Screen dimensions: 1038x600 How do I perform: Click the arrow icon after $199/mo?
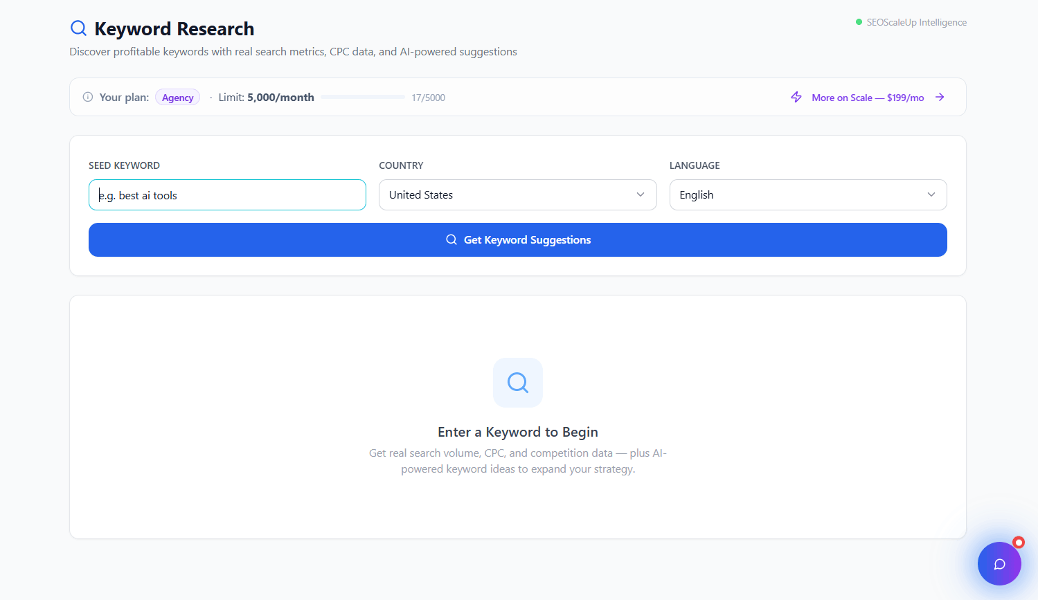(x=940, y=97)
